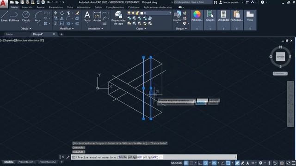
Task: Toggle polar tracking in status bar
Action: 205,163
